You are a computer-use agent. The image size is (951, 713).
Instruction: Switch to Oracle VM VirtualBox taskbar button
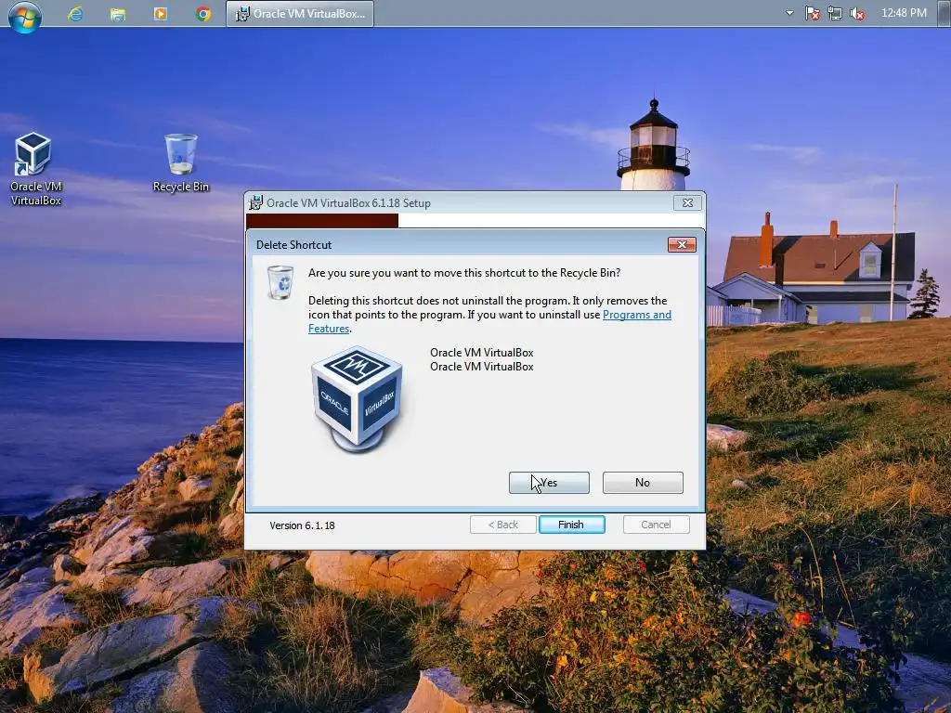click(300, 13)
